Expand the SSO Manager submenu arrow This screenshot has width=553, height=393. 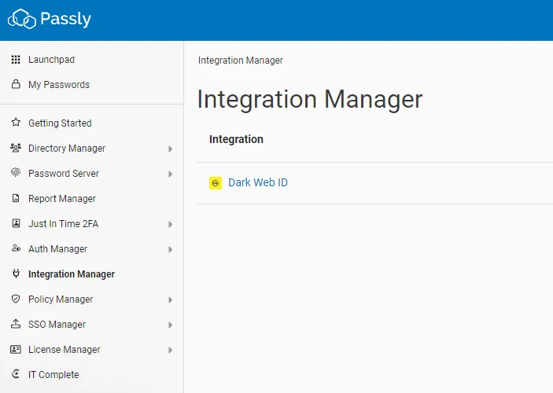(171, 325)
